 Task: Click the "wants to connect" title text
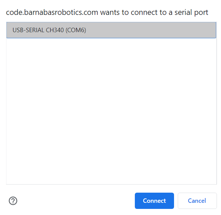click(135, 13)
